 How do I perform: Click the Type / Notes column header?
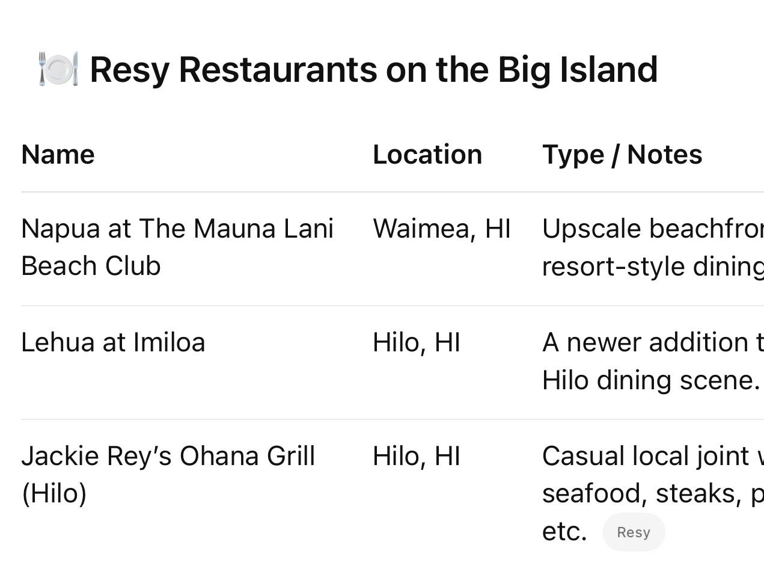click(x=622, y=155)
